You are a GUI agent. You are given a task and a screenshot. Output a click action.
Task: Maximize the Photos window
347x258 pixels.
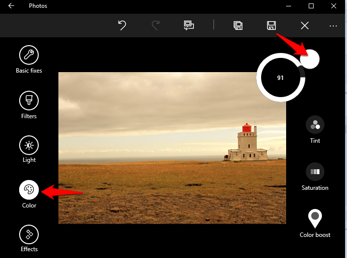click(311, 6)
